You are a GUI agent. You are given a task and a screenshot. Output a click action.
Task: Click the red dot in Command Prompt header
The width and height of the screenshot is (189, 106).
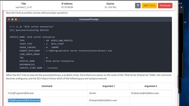coord(9,19)
